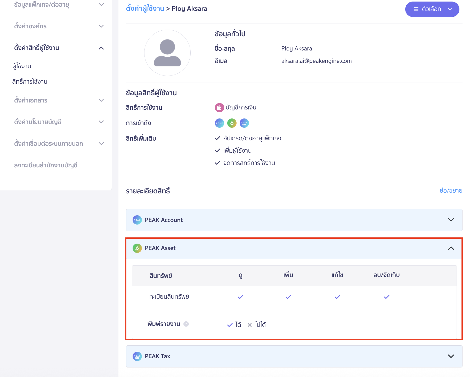This screenshot has height=377, width=470.
Task: Click the PEAK Tax access icon in การเข้าถึง
Action: 244,123
